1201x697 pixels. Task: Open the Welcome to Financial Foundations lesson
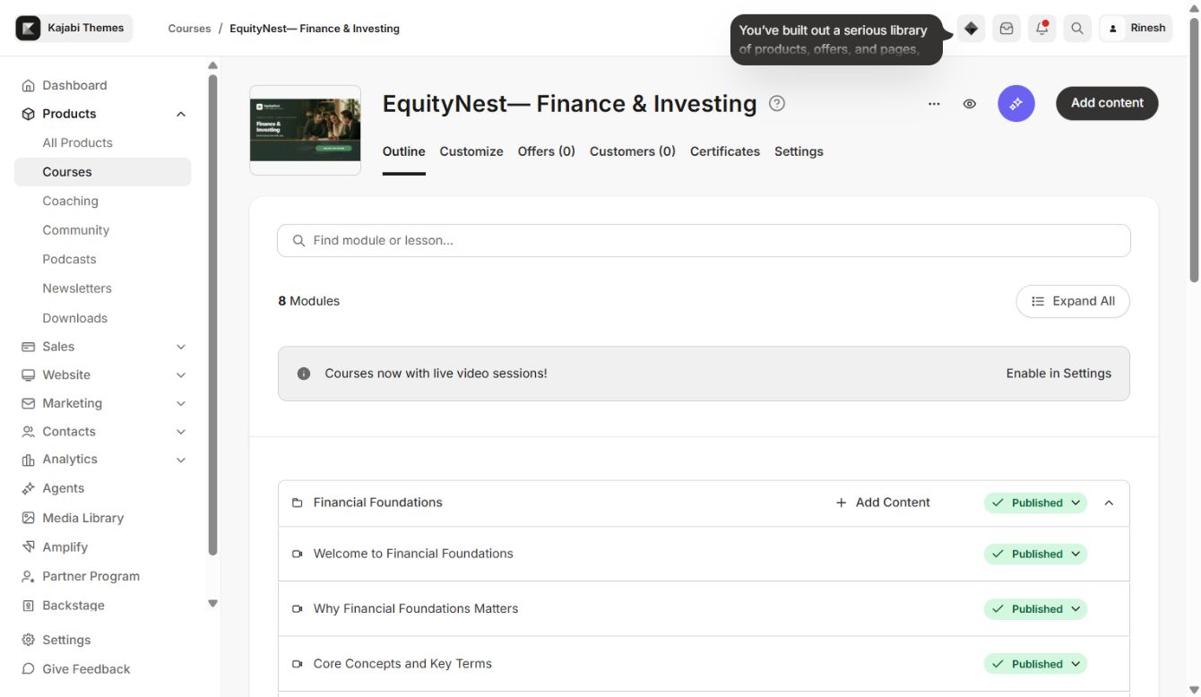[x=413, y=554]
